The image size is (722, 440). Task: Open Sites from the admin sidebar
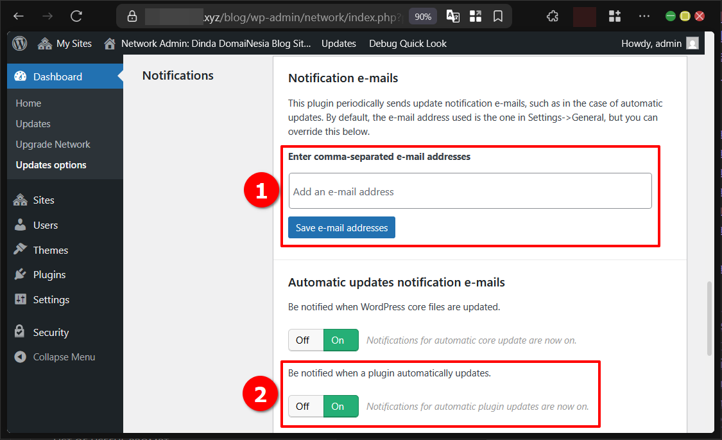click(x=45, y=200)
